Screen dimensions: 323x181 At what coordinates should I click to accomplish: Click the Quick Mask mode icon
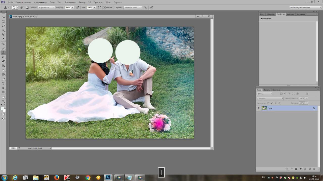pos(3,114)
